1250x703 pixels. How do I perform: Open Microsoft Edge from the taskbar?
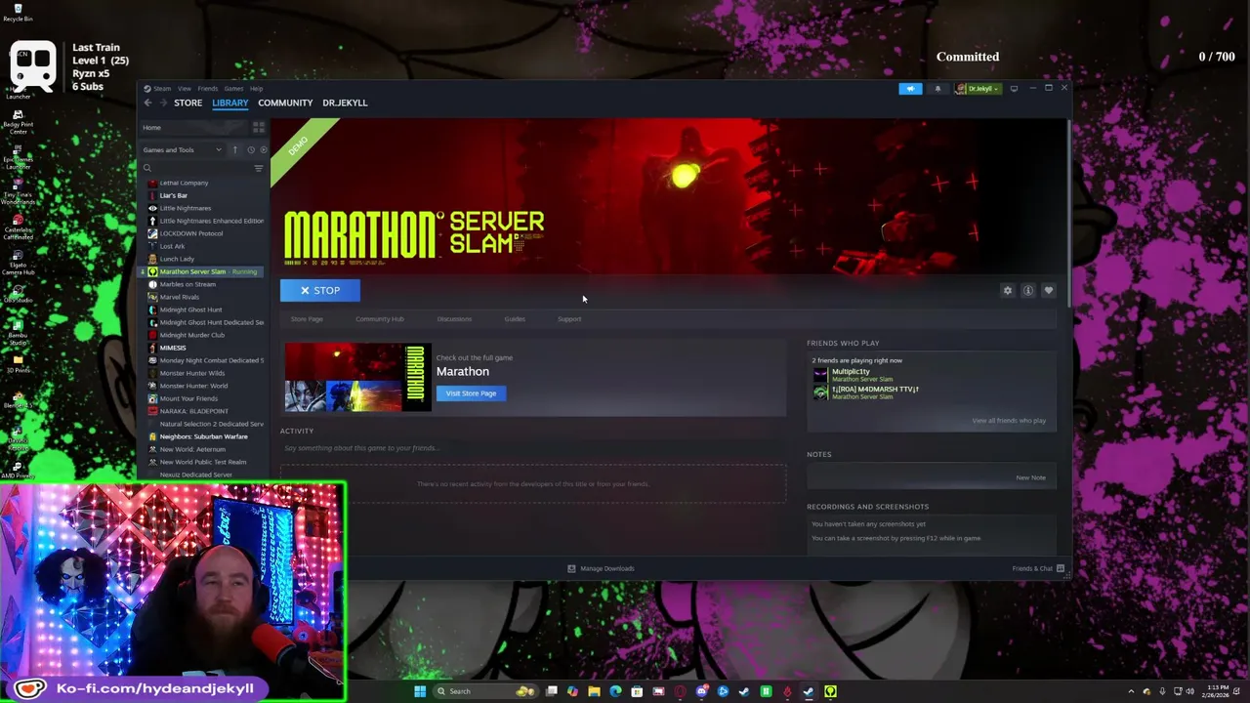[615, 691]
